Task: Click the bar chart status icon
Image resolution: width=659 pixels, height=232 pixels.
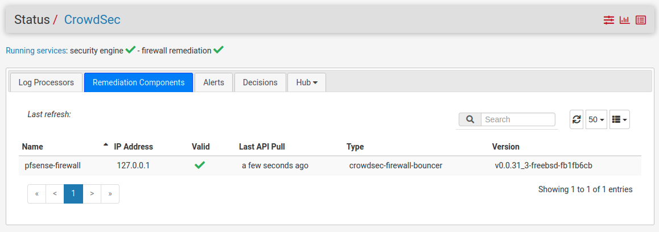Action: pyautogui.click(x=625, y=20)
